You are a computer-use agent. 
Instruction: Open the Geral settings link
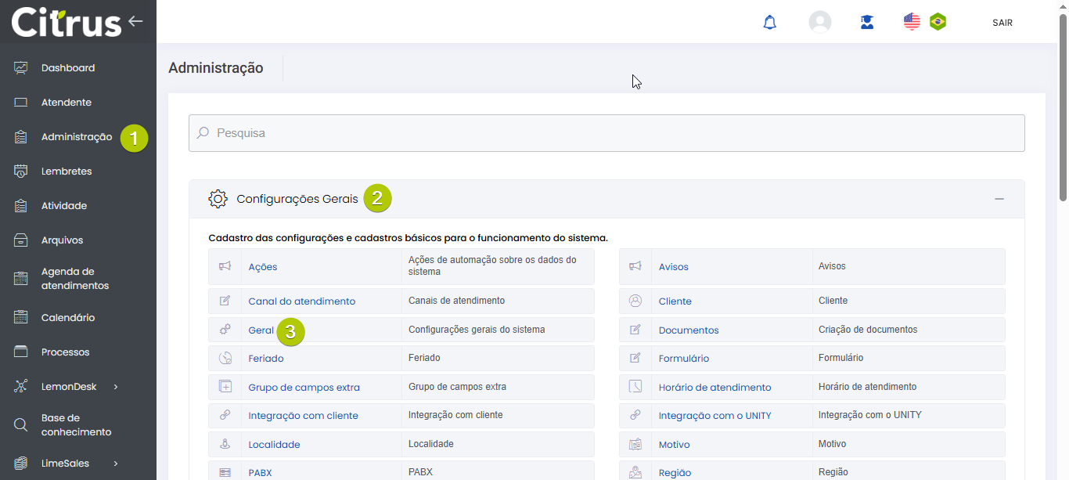pyautogui.click(x=261, y=330)
